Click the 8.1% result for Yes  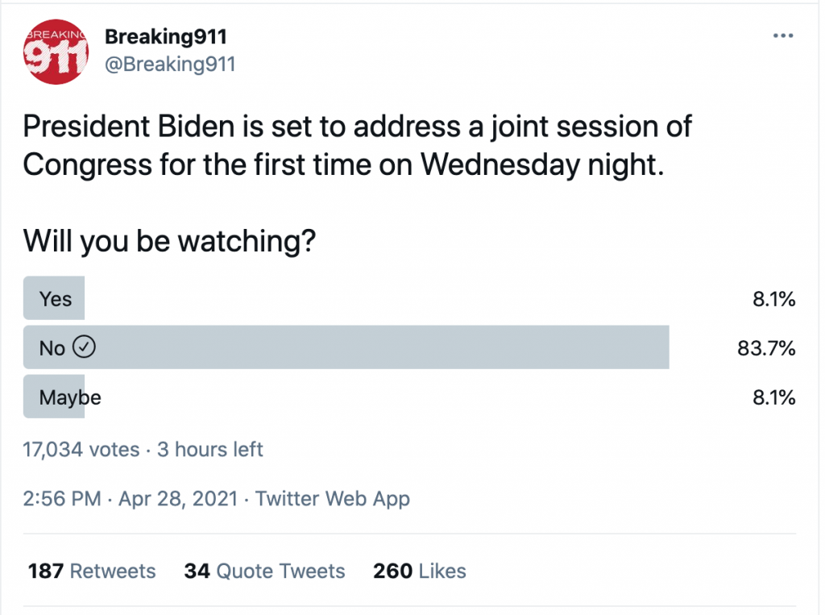pos(773,300)
